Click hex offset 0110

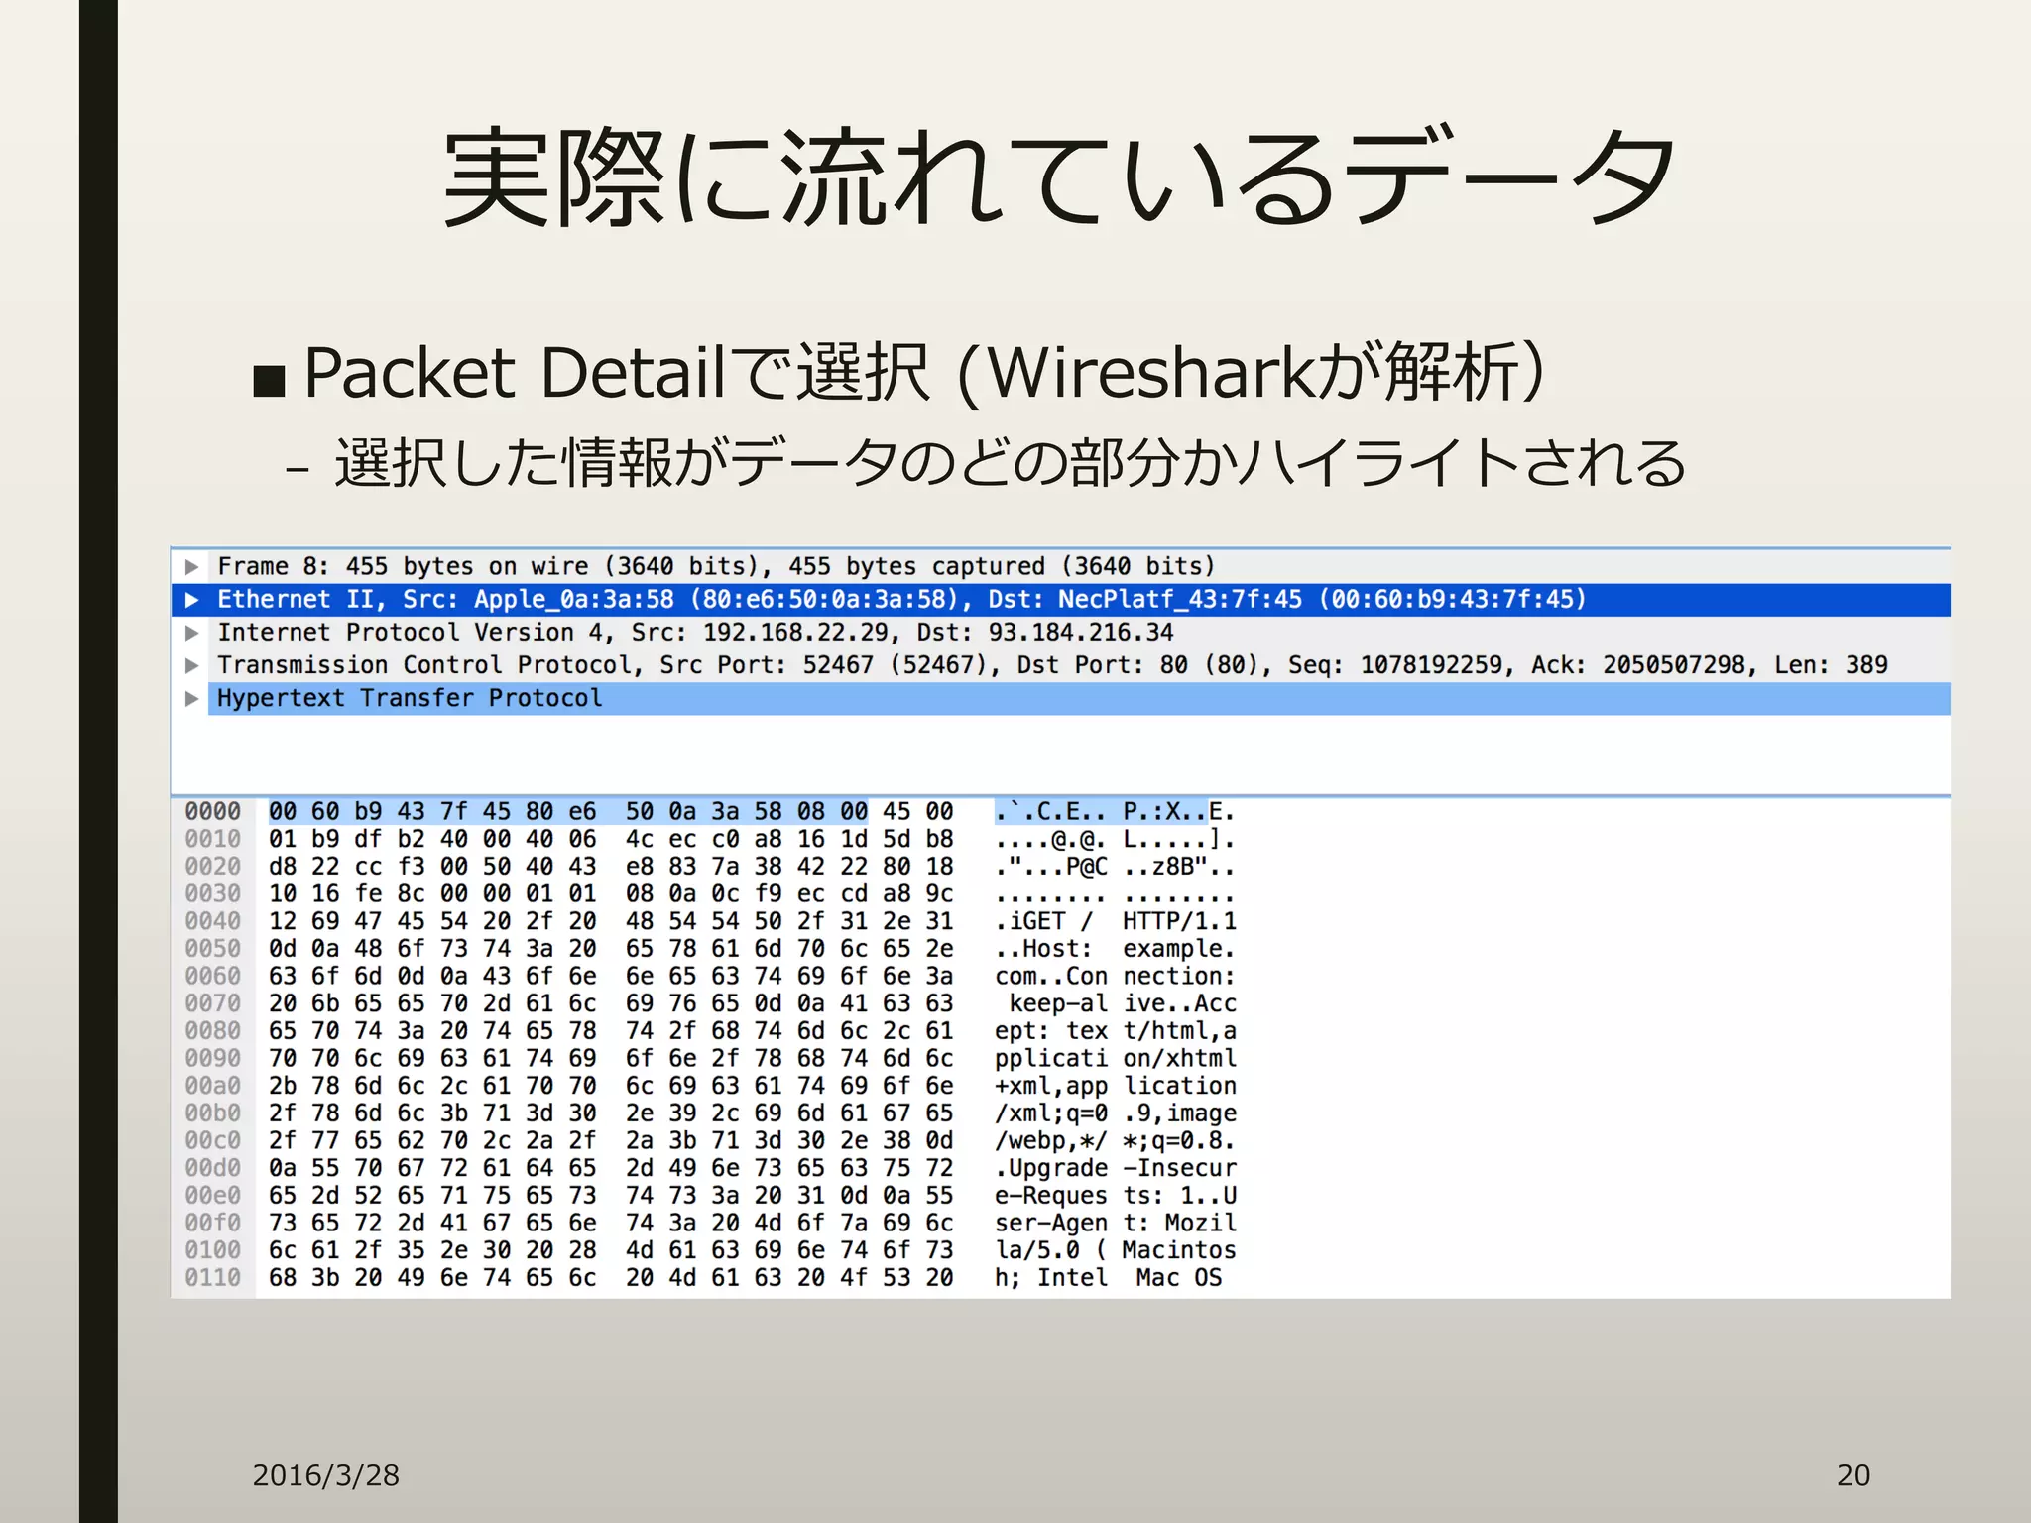tap(212, 1278)
